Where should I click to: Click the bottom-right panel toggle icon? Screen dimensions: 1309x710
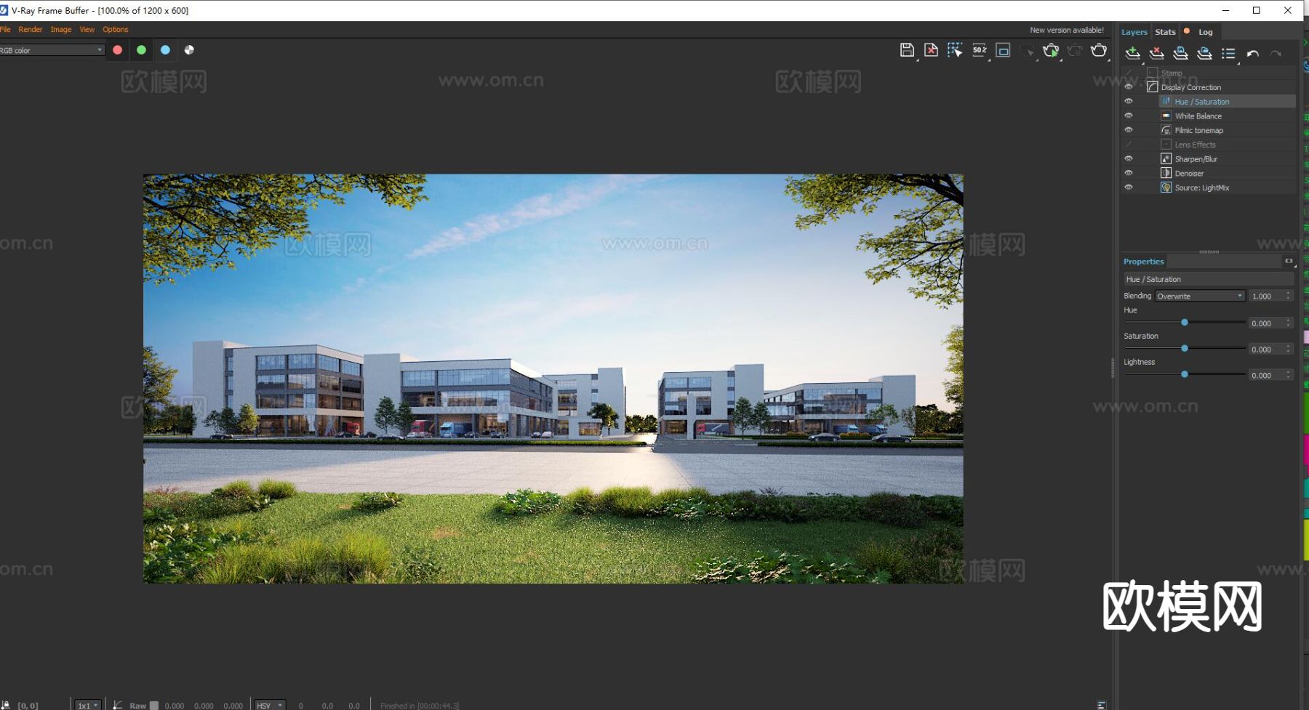1102,705
